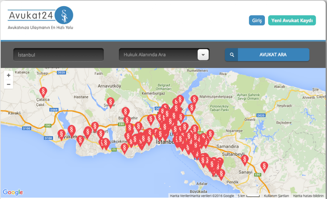This screenshot has height=199, width=327.
Task: Click the Şile label on map
Action: click(x=315, y=89)
